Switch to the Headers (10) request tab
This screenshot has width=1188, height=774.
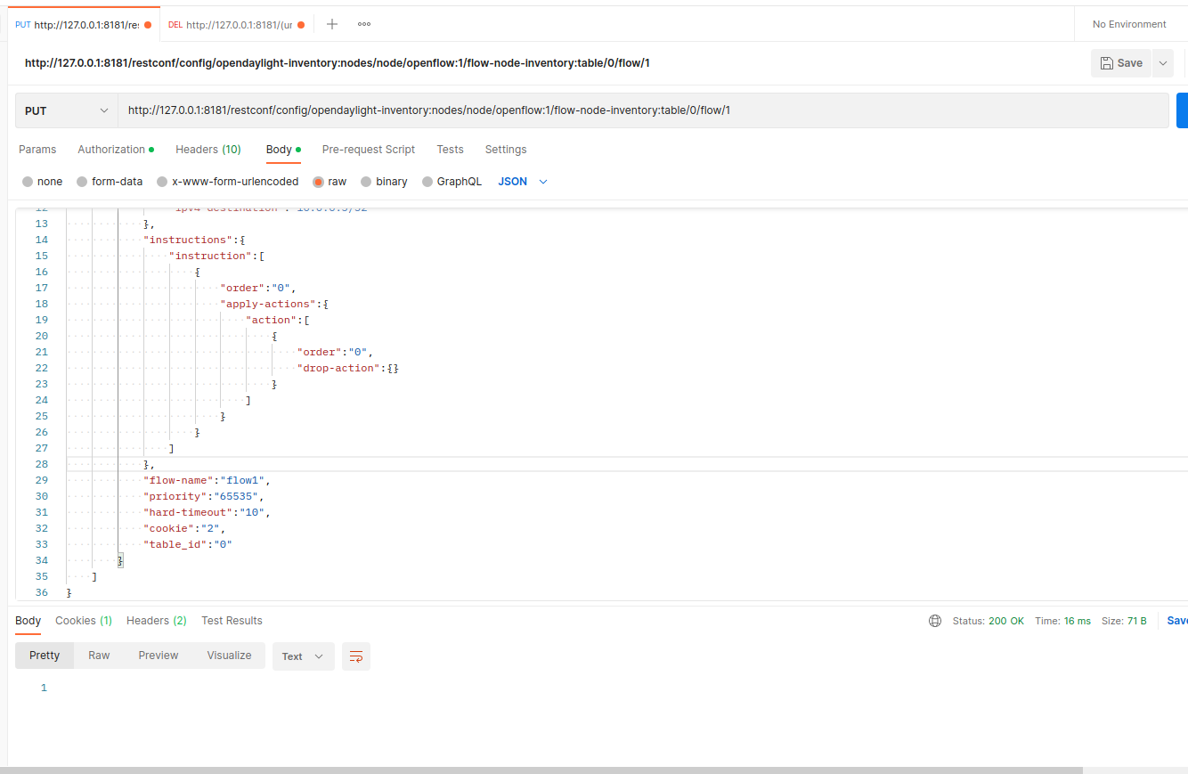(x=207, y=150)
